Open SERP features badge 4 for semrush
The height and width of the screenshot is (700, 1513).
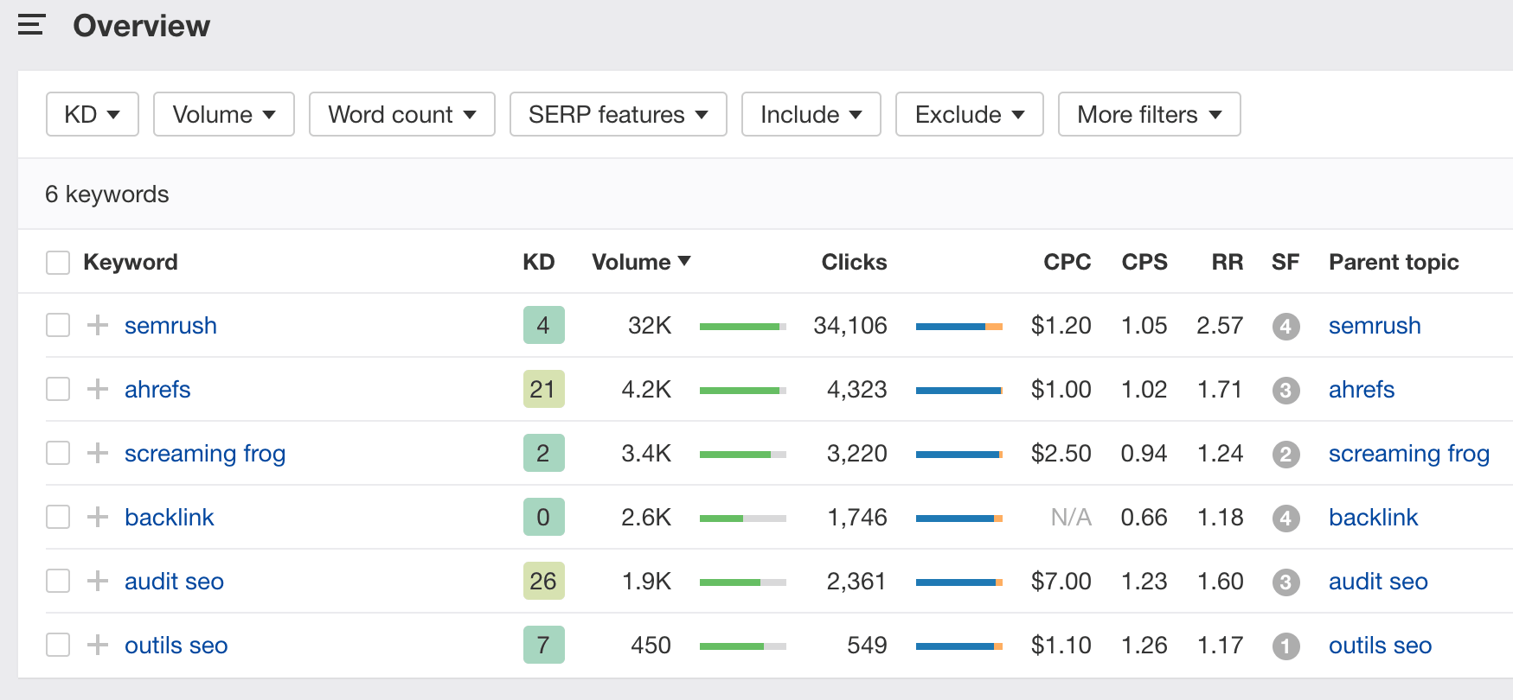[x=1285, y=327]
